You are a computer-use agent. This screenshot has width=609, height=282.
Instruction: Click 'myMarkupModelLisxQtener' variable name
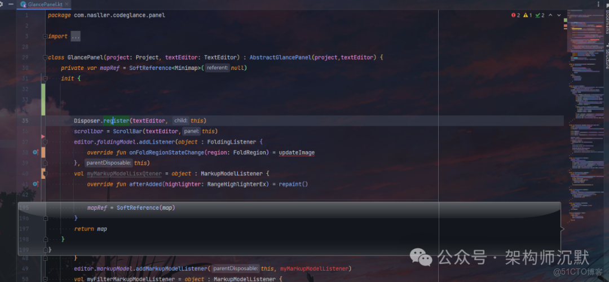coord(125,174)
